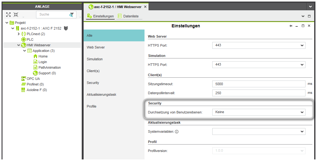Click the expand all tree icon
This screenshot has height=161, width=317.
8,15
